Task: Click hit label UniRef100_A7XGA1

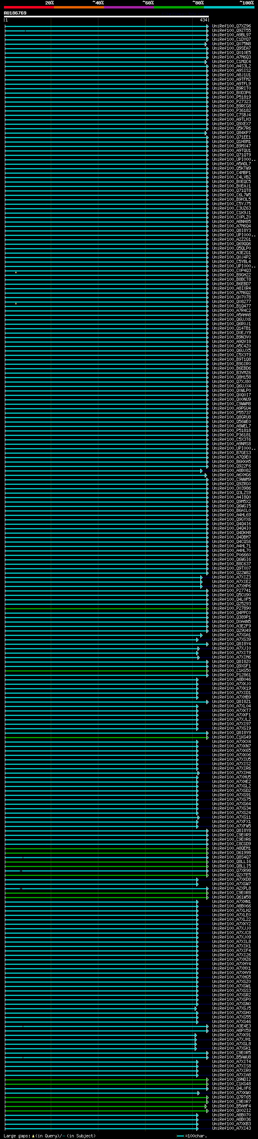Action: [231, 635]
